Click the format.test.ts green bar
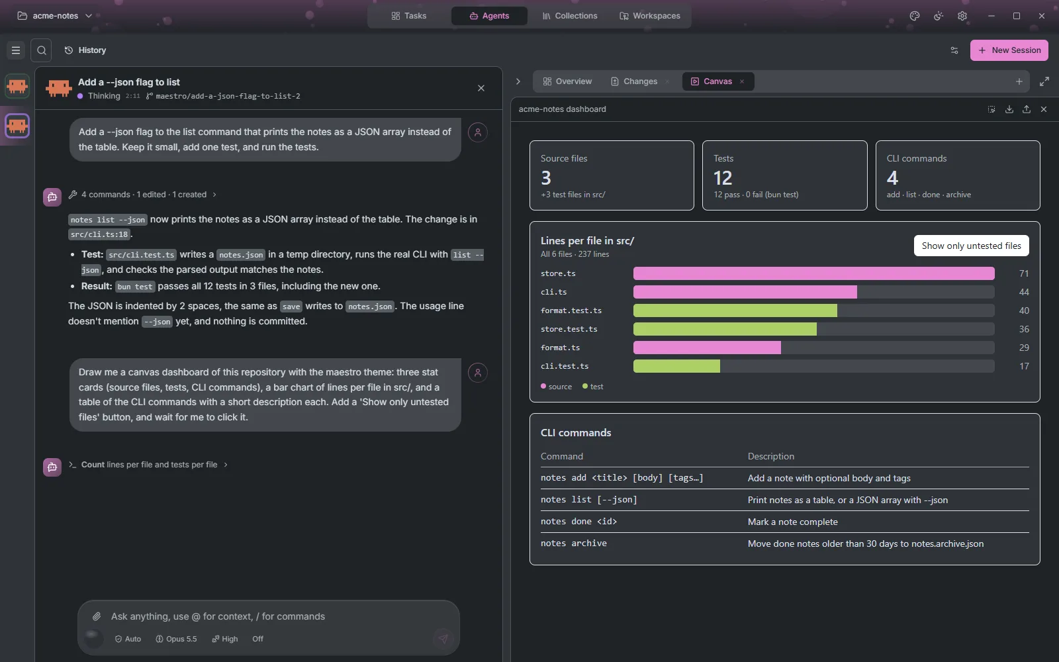The width and height of the screenshot is (1059, 662). pos(735,310)
